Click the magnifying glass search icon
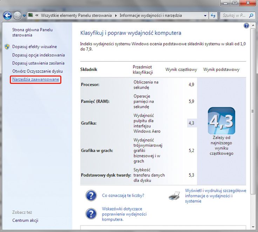 click(251, 15)
